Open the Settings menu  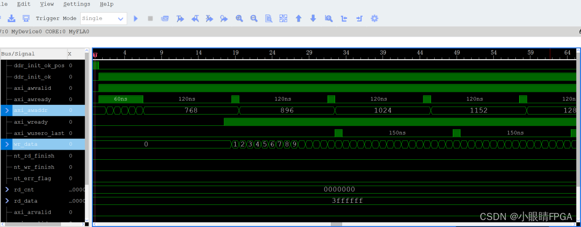pyautogui.click(x=77, y=4)
